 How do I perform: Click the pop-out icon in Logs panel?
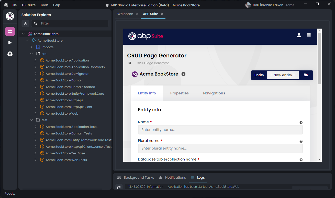119,188
